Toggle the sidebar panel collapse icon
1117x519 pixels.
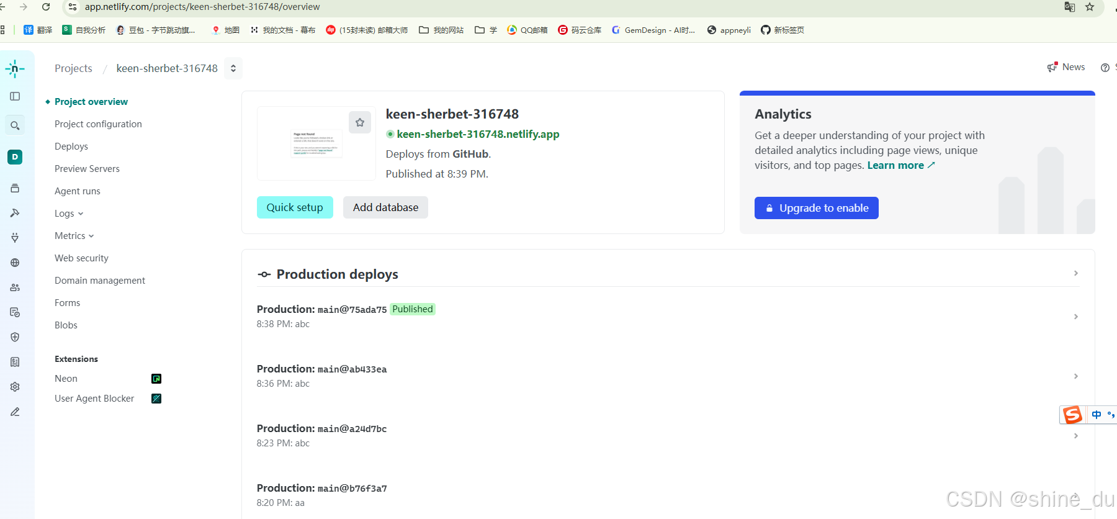pos(15,96)
